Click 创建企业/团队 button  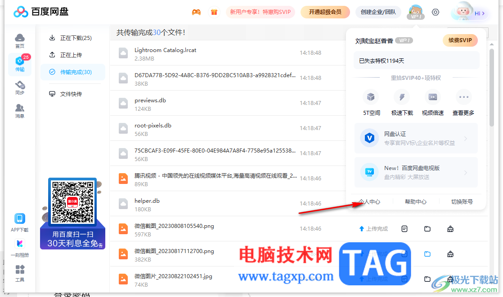coord(378,12)
